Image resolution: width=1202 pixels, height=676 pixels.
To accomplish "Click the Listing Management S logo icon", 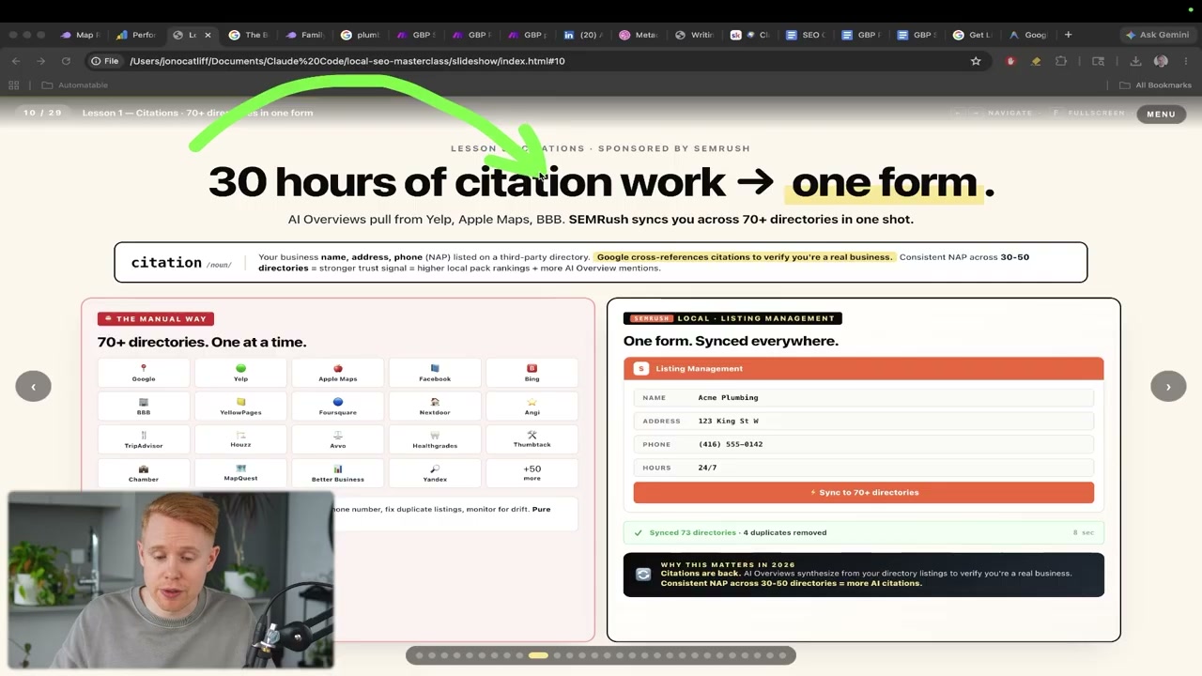I will [x=641, y=369].
